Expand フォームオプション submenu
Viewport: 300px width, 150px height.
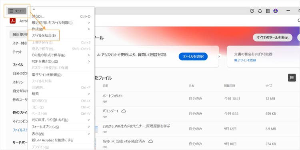[x=61, y=127]
